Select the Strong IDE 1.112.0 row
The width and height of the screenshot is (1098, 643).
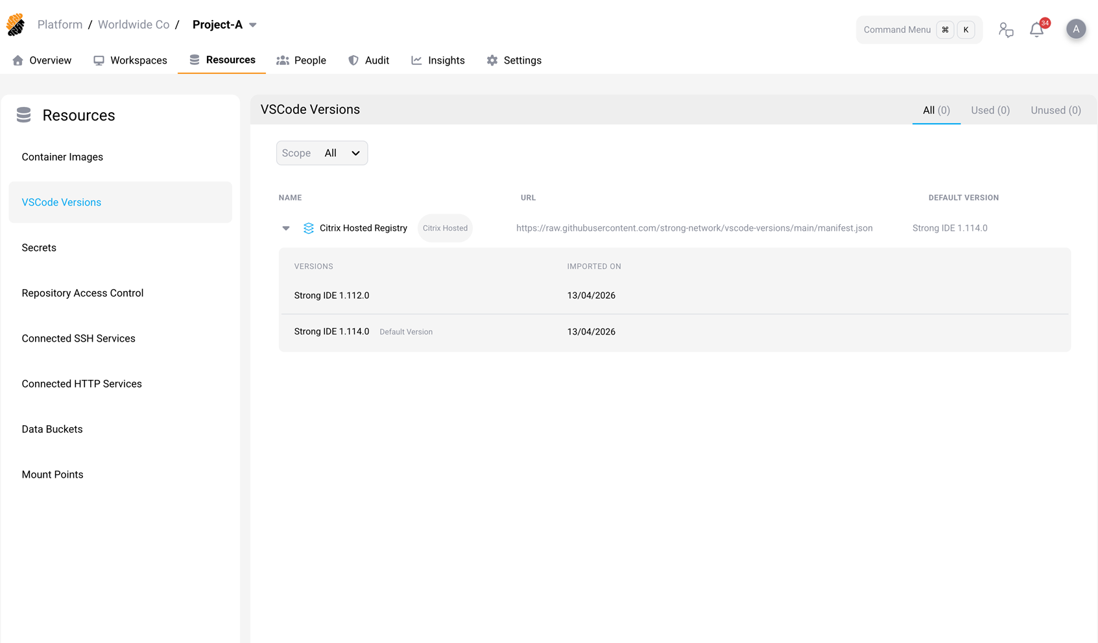coord(674,296)
